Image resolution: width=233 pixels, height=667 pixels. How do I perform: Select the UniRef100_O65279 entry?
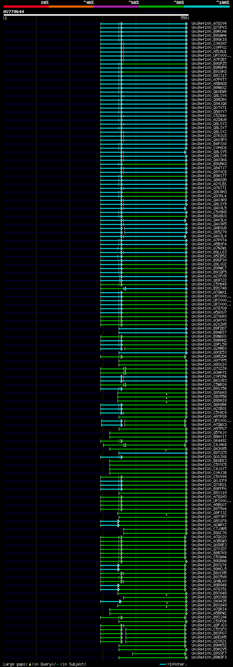[209, 232]
